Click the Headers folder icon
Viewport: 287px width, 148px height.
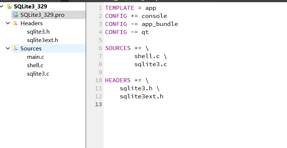tap(16, 23)
